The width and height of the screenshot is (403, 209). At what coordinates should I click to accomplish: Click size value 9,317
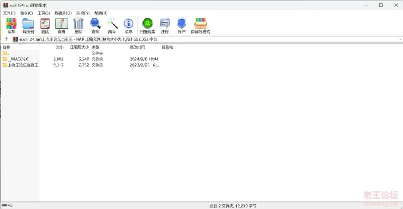click(59, 65)
